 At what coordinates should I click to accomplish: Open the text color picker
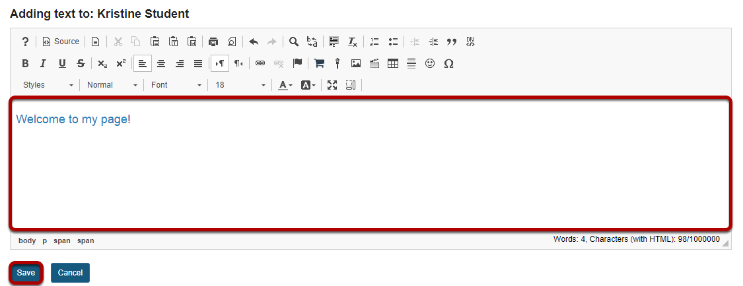click(285, 85)
